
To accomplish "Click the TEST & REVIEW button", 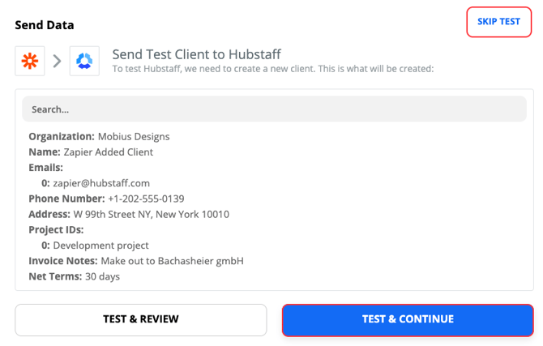I will 140,319.
